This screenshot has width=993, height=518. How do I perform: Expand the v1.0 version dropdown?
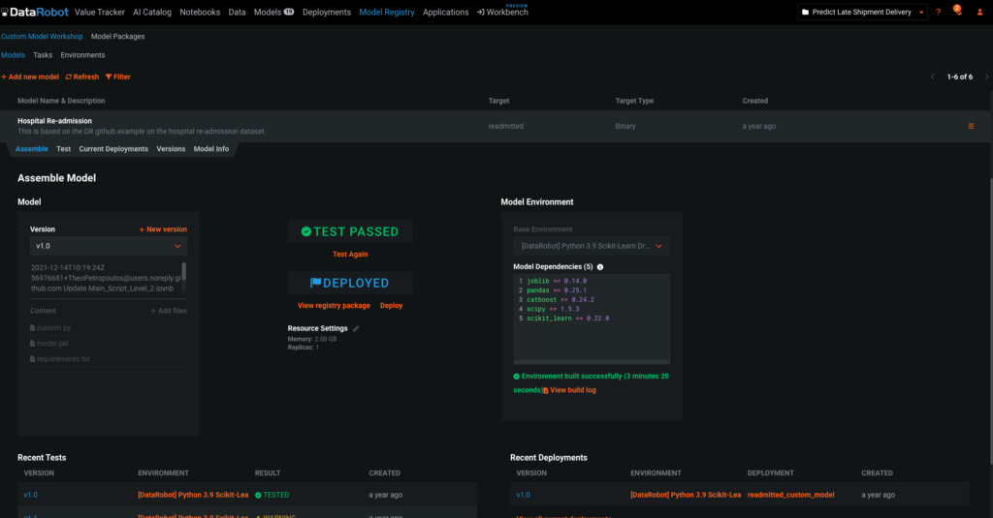[x=109, y=246]
